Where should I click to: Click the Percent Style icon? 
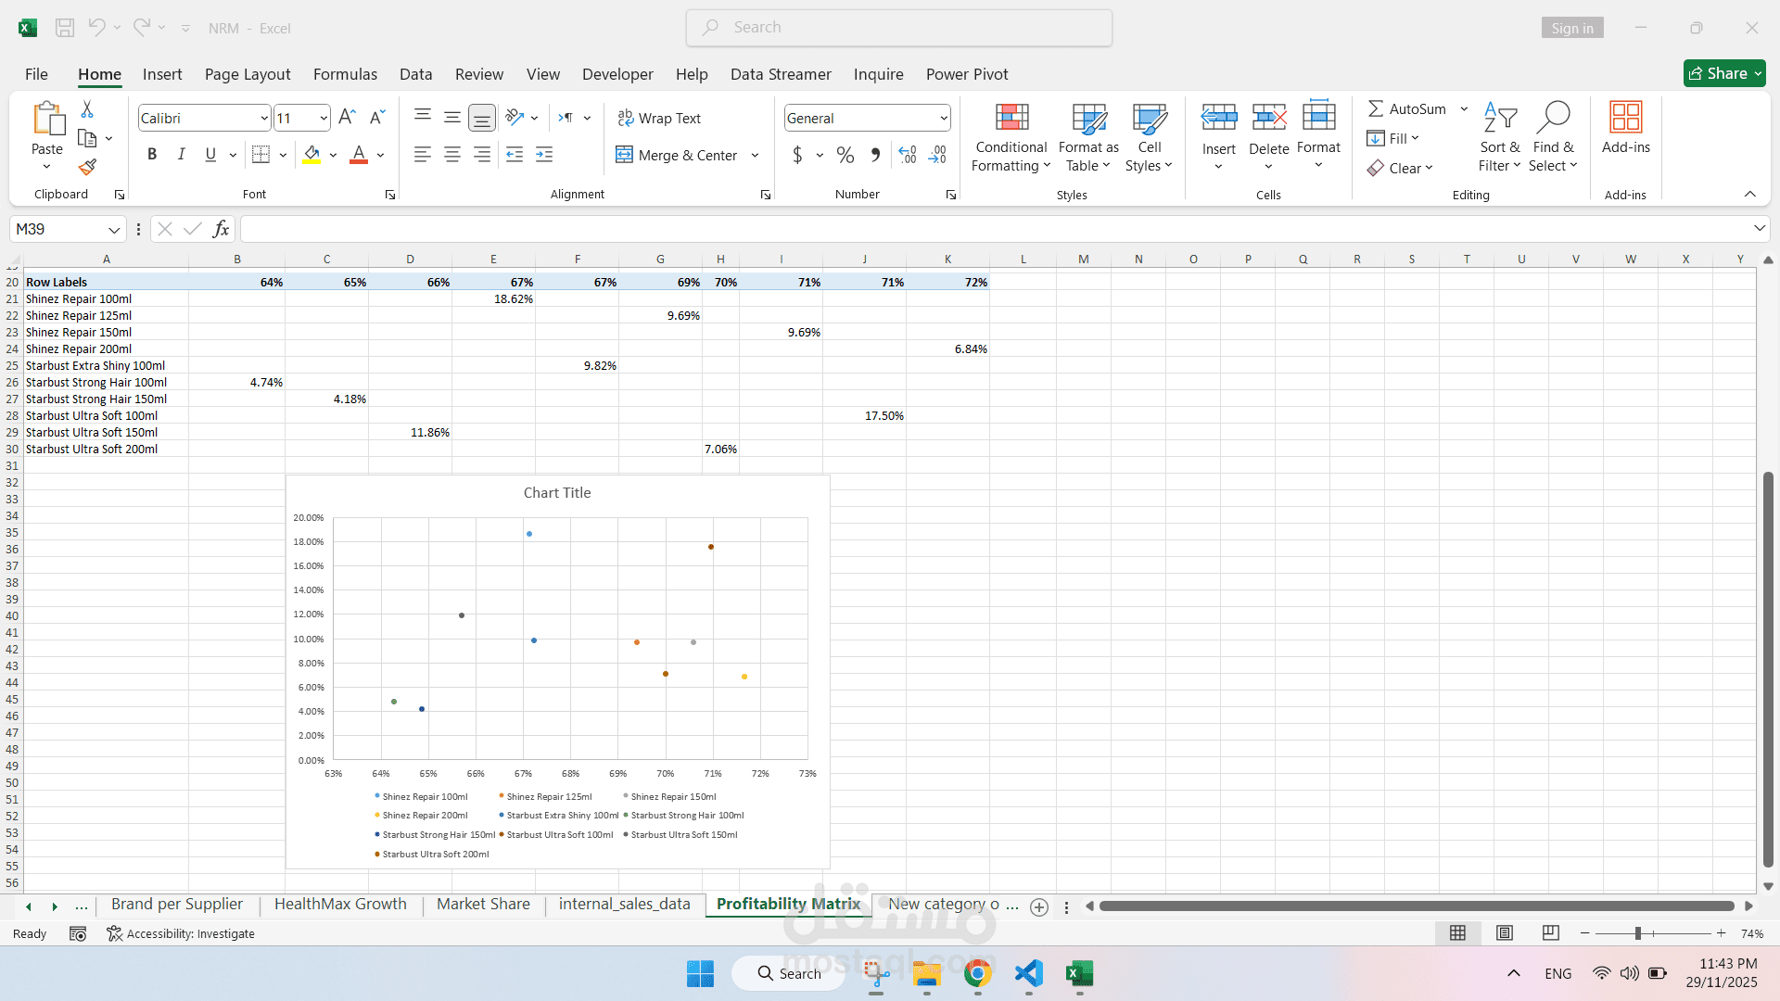click(x=845, y=156)
